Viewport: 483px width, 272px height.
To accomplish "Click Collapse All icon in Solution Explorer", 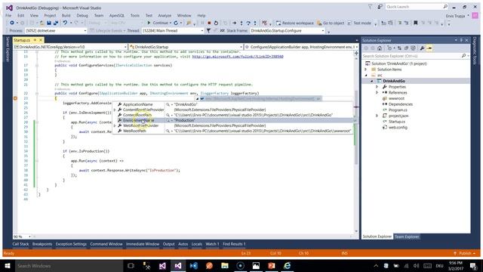I will click(x=406, y=48).
